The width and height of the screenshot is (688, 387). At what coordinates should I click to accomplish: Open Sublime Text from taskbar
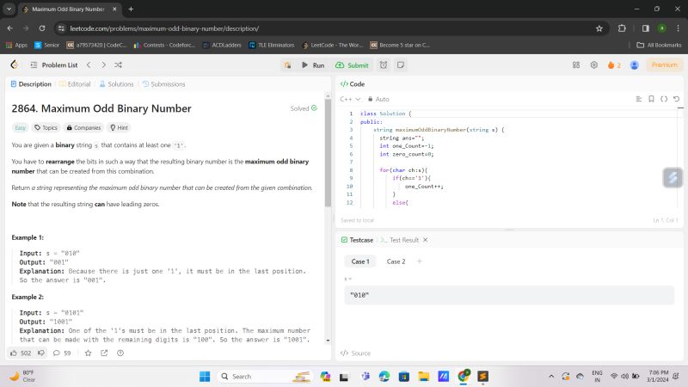pyautogui.click(x=483, y=377)
